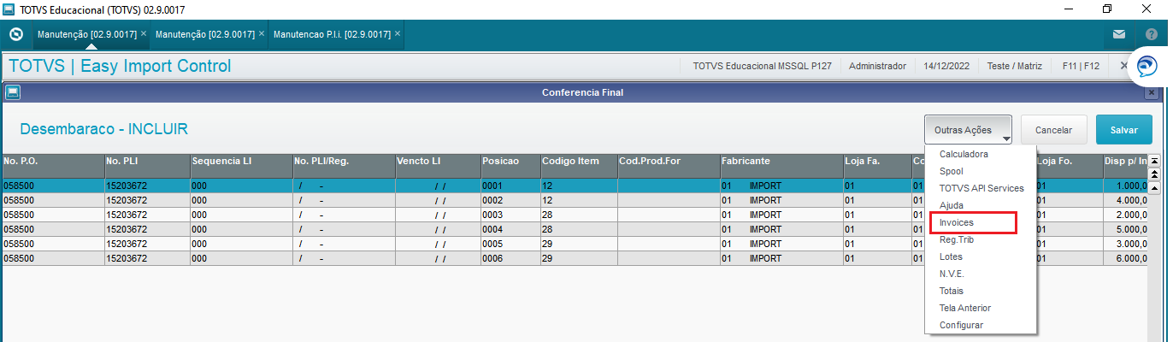Close the Manutencao P.l.i. tab

[x=398, y=33]
